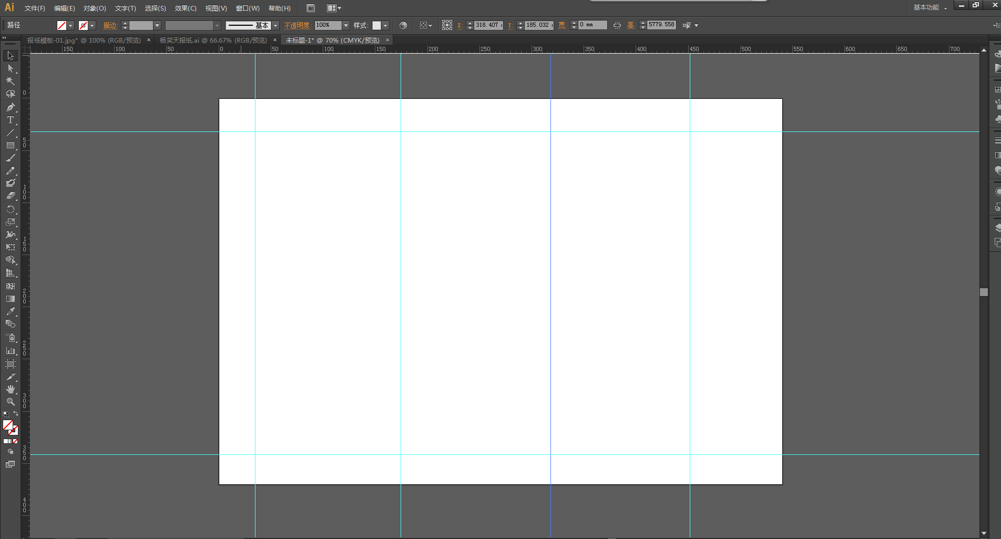Select the Eyedropper tool
This screenshot has width=1001, height=539.
(11, 311)
